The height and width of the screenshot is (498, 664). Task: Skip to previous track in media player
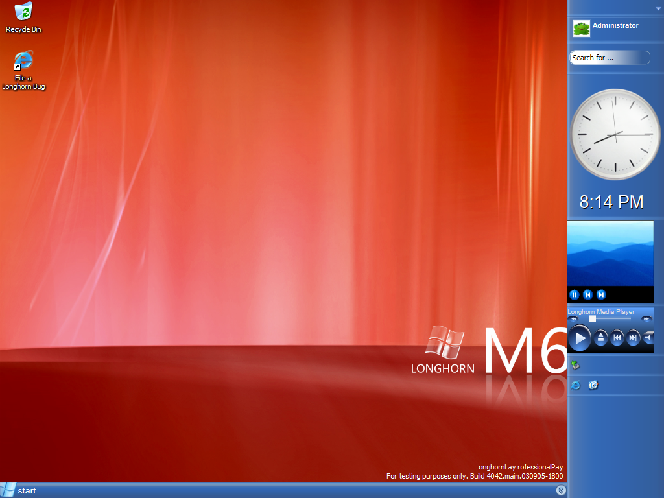617,338
